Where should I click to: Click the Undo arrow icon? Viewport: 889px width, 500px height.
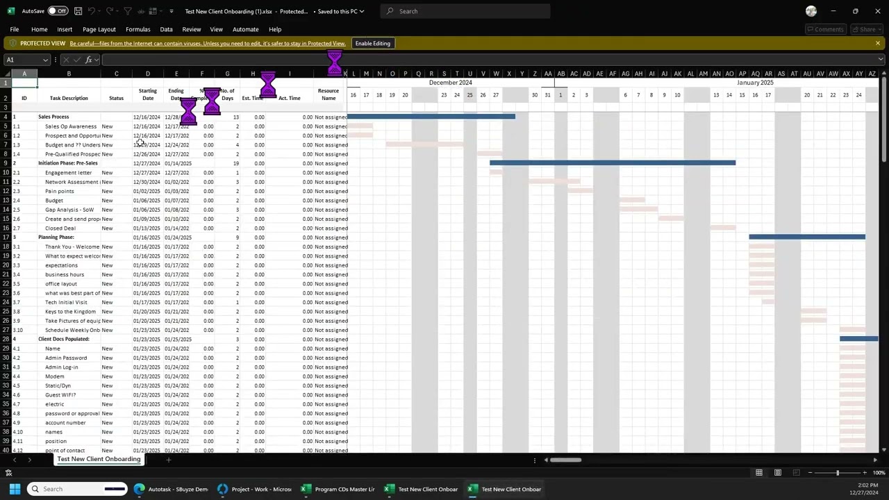coord(91,11)
